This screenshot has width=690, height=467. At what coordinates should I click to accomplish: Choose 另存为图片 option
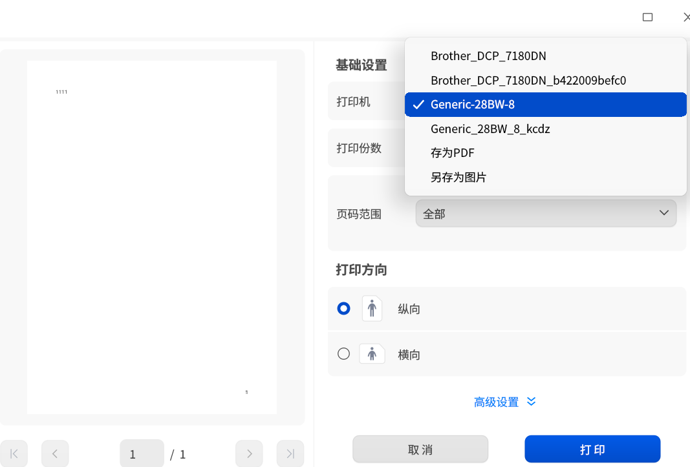point(546,177)
